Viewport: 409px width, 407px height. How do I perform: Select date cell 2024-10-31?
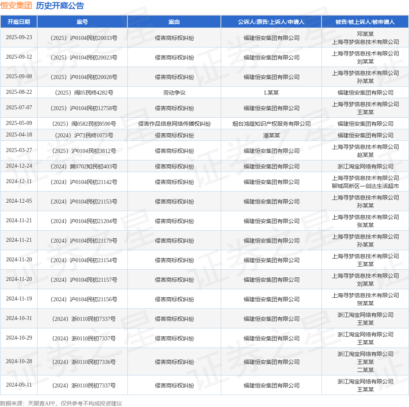(x=19, y=318)
